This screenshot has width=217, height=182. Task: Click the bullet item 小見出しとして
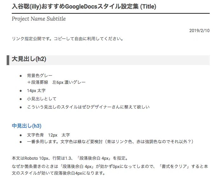[x=42, y=99]
